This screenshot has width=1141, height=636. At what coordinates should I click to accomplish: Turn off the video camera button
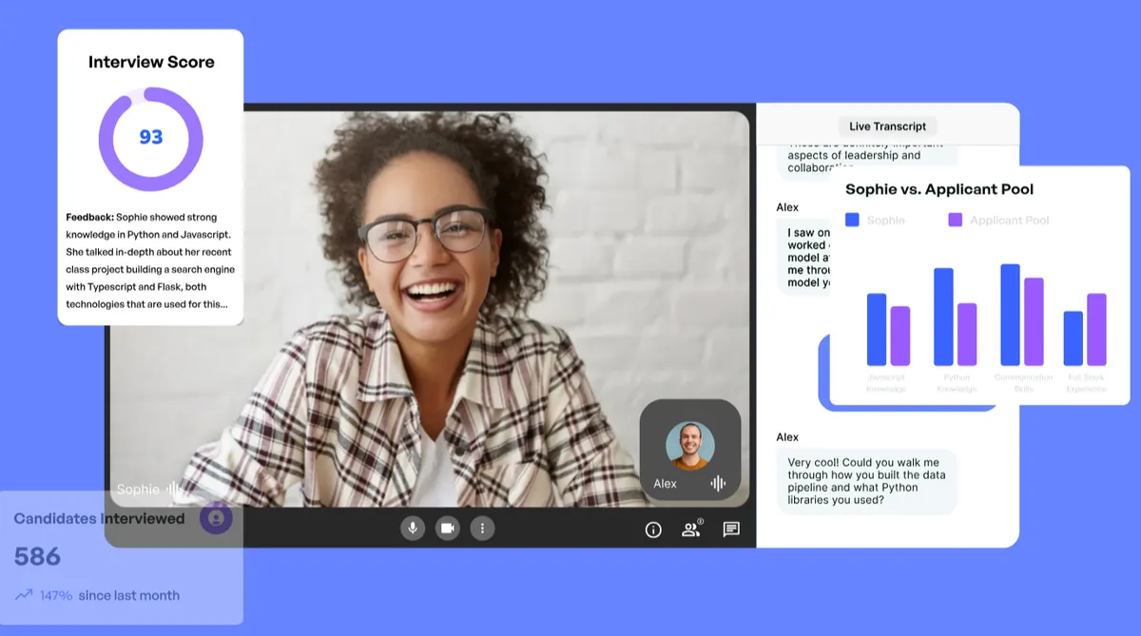448,529
